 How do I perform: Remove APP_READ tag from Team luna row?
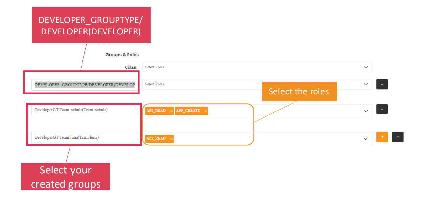171,139
